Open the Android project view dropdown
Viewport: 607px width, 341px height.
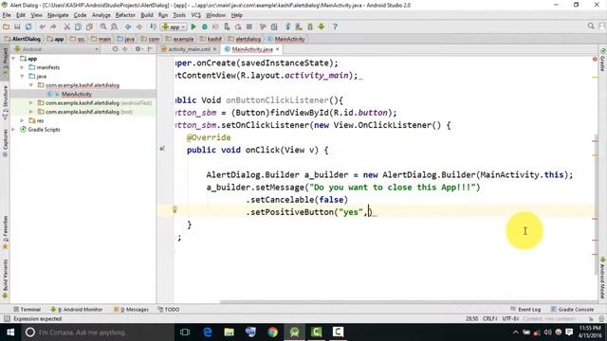pyautogui.click(x=57, y=49)
